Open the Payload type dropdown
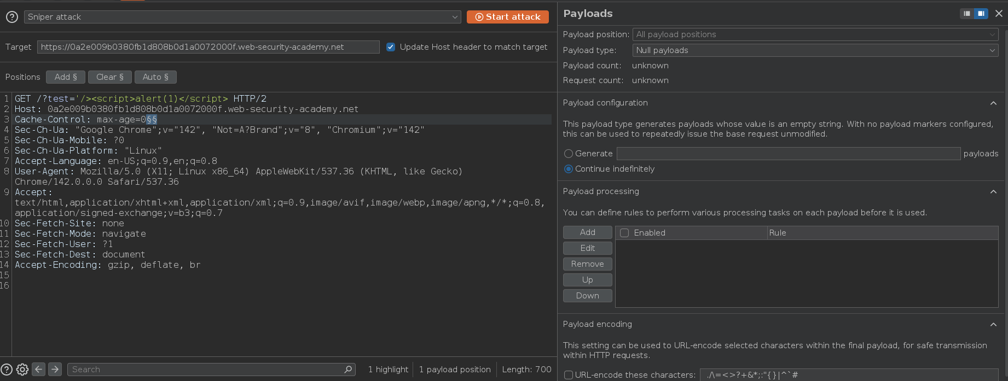Image resolution: width=1008 pixels, height=381 pixels. pyautogui.click(x=815, y=50)
